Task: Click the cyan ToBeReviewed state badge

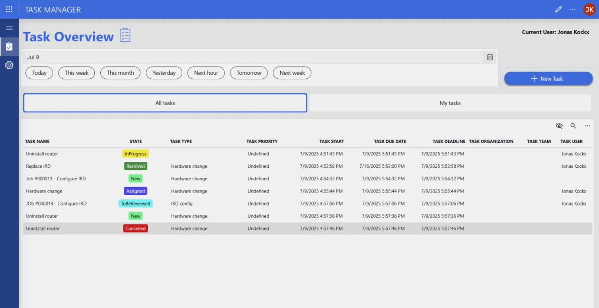Action: pos(136,203)
